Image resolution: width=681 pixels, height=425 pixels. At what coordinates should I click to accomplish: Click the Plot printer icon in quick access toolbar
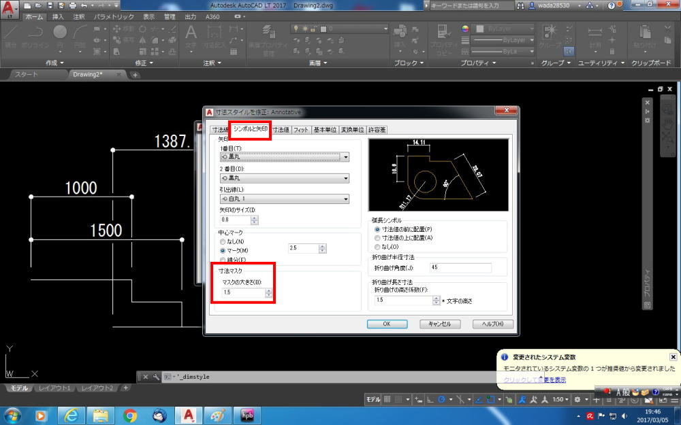click(73, 5)
